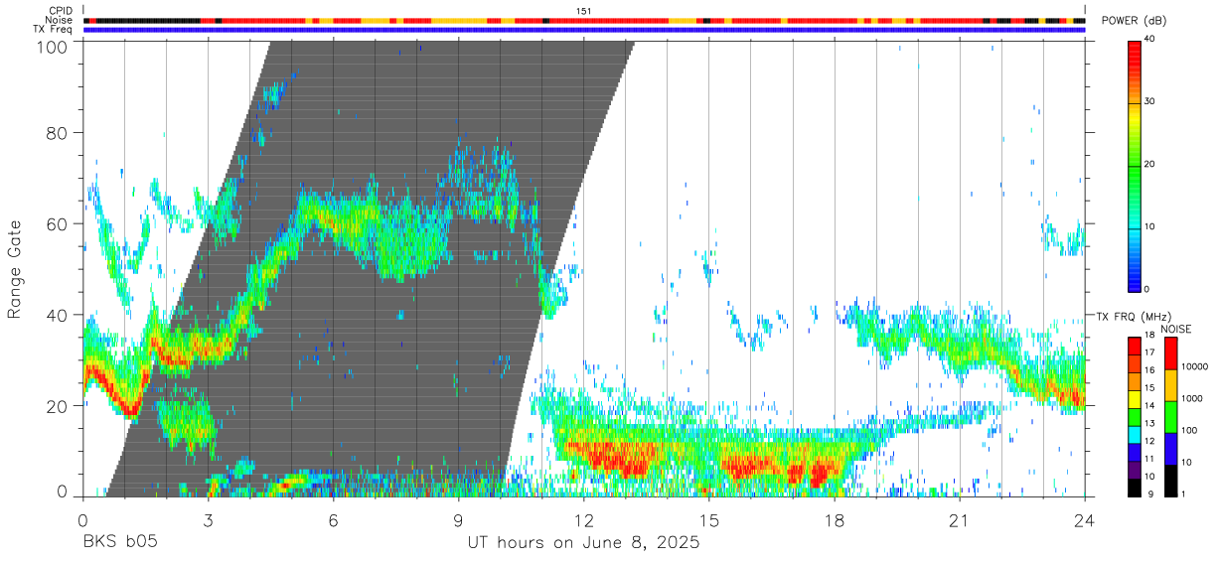Viewport: 1220px width, 563px height.
Task: Click the BKS b05 radar beam label
Action: click(x=119, y=543)
